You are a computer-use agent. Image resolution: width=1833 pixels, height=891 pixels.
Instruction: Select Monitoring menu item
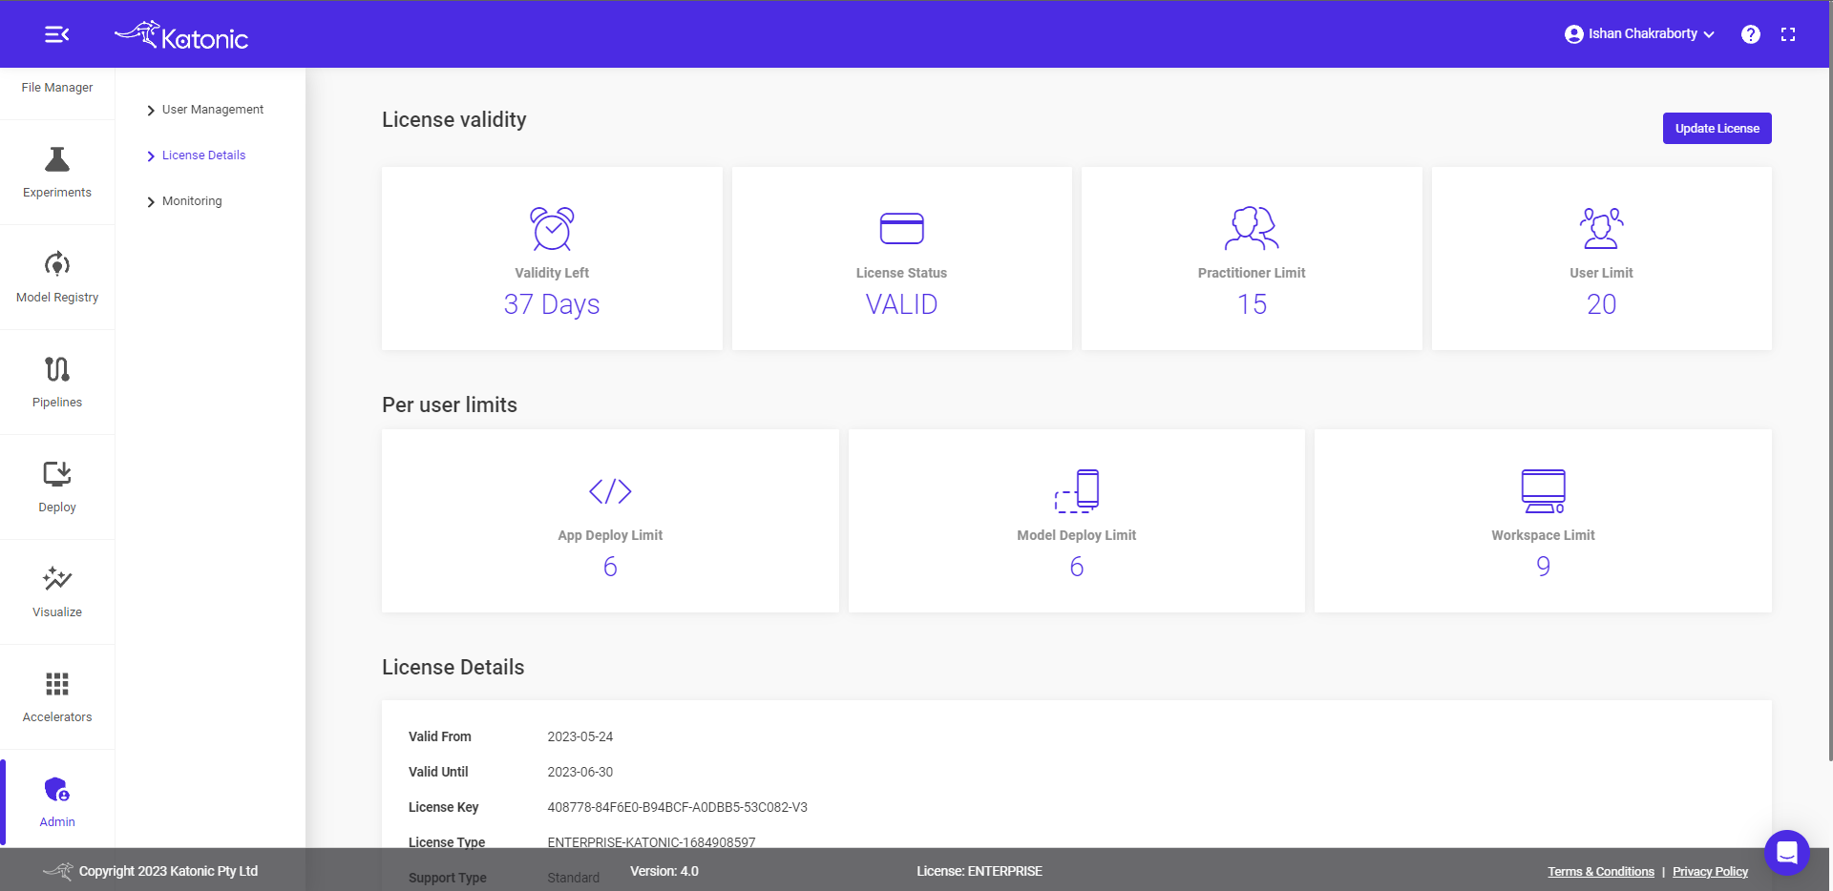192,201
